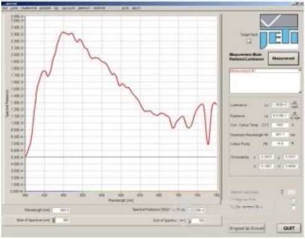Select the Corr. Colour Temp CCT field

click(280, 125)
